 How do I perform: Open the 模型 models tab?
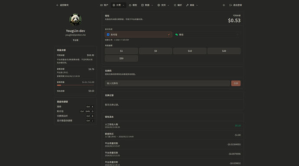(x=133, y=5)
